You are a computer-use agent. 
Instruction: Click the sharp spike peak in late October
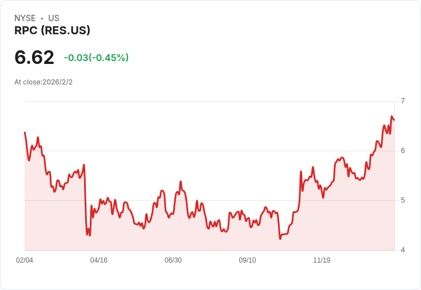(301, 171)
